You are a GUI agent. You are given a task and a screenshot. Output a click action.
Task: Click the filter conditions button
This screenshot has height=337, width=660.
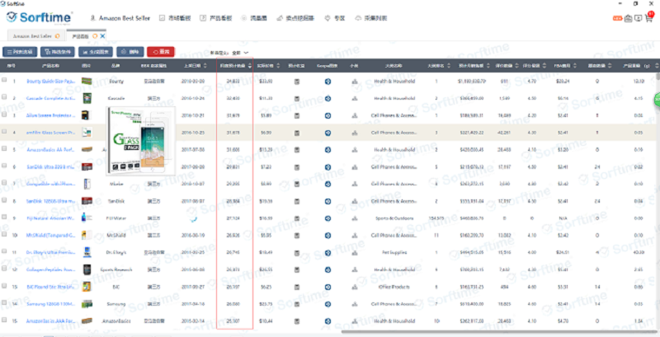(58, 52)
